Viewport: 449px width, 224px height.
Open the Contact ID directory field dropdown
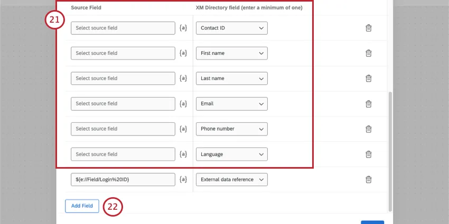[231, 28]
